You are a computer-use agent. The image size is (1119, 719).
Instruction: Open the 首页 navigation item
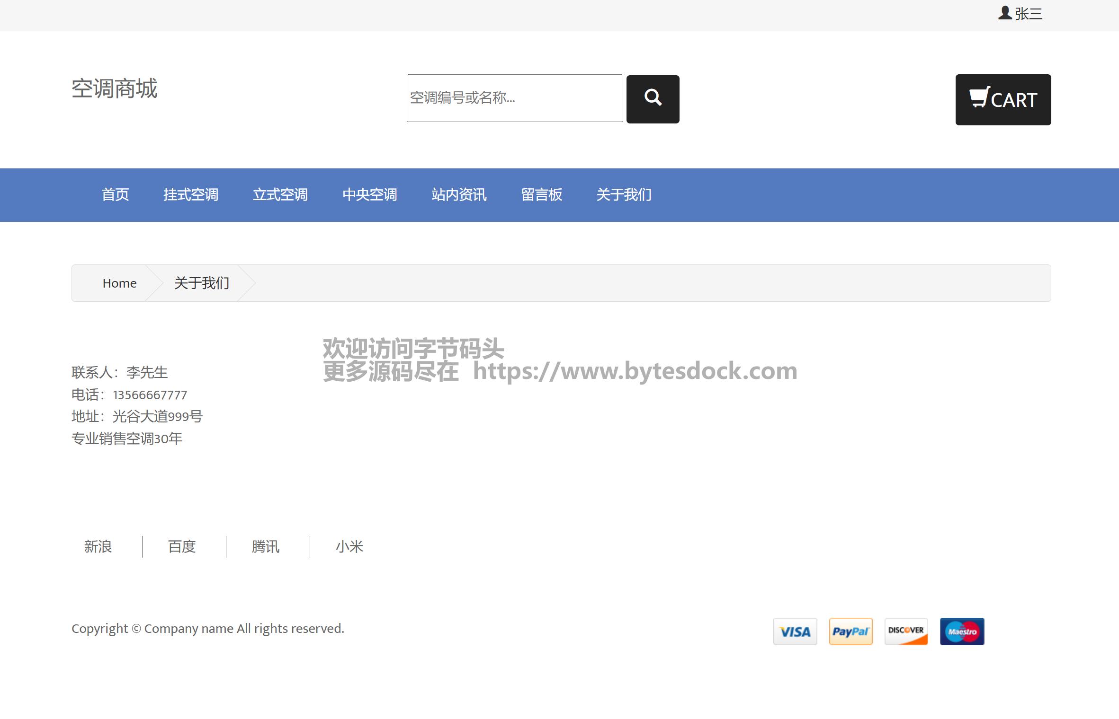tap(115, 194)
